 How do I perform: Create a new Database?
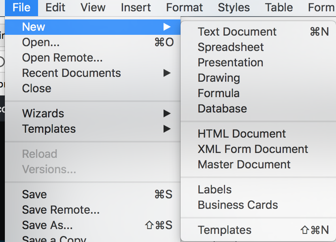(x=258, y=109)
